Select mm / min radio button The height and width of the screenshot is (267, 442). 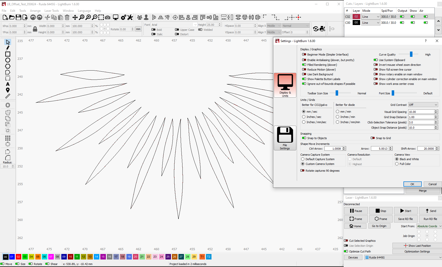[337, 112]
